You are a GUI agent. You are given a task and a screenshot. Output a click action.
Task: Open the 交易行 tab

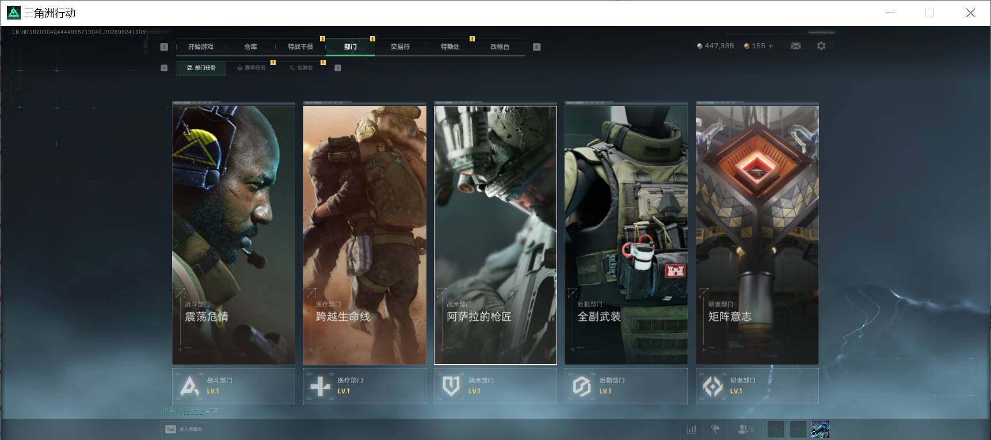(x=400, y=47)
